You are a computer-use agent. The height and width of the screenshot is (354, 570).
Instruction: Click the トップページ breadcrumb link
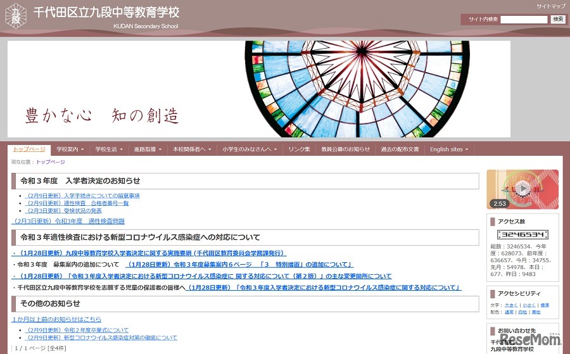[x=50, y=162]
